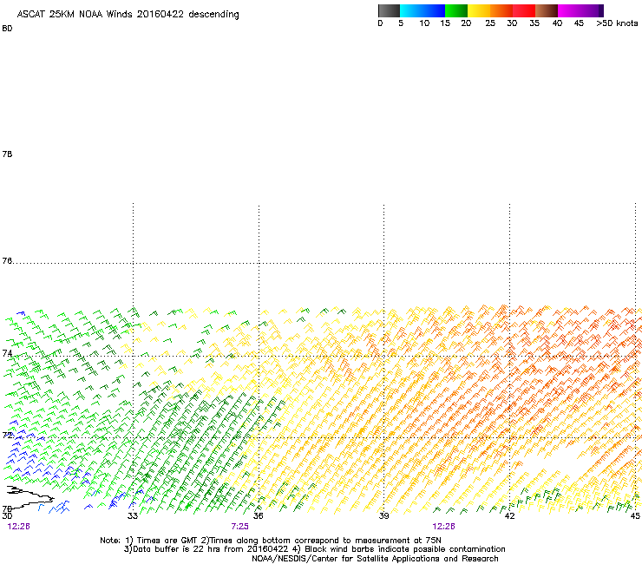Click latitude label 78 on left axis
This screenshot has width=642, height=564.
[x=7, y=154]
